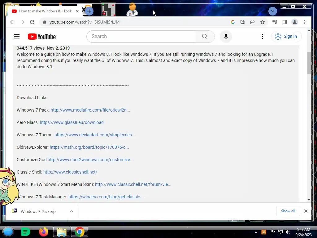
Task: Open YouTube settings three-dot menu
Action: click(263, 37)
